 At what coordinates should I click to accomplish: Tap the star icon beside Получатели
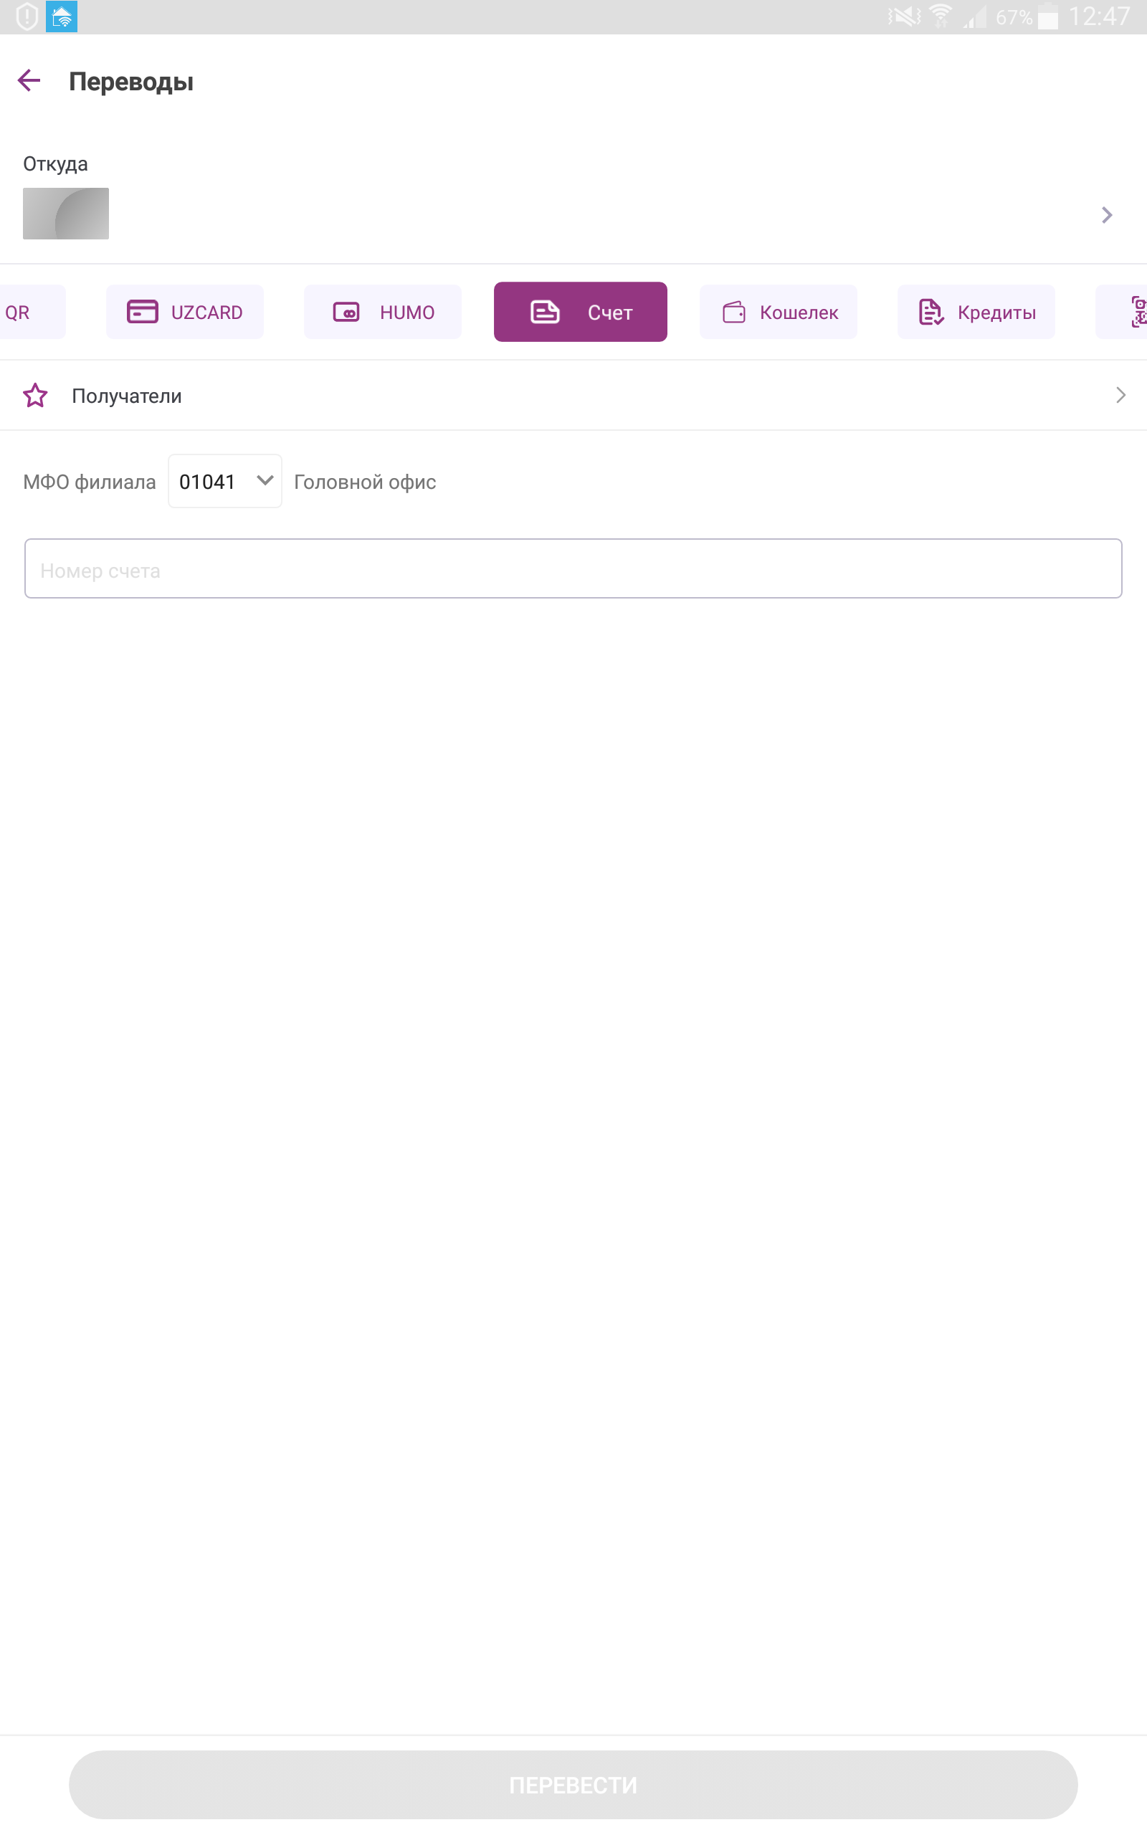tap(35, 395)
